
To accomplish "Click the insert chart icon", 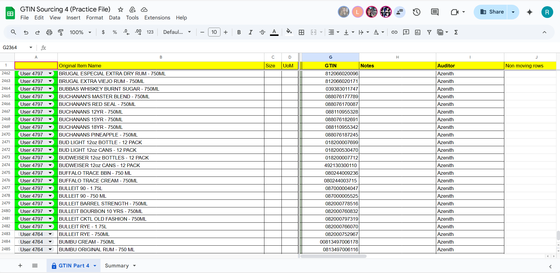I will coord(418,32).
